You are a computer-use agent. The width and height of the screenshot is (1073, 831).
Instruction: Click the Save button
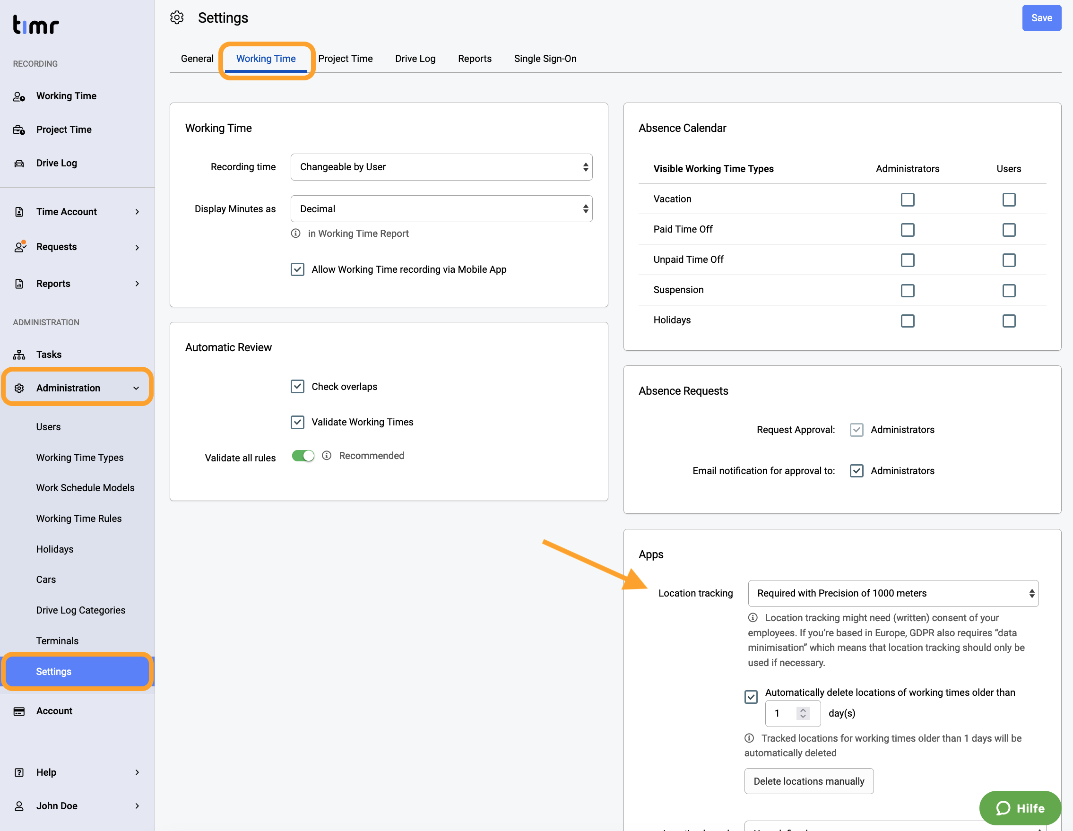[1041, 17]
